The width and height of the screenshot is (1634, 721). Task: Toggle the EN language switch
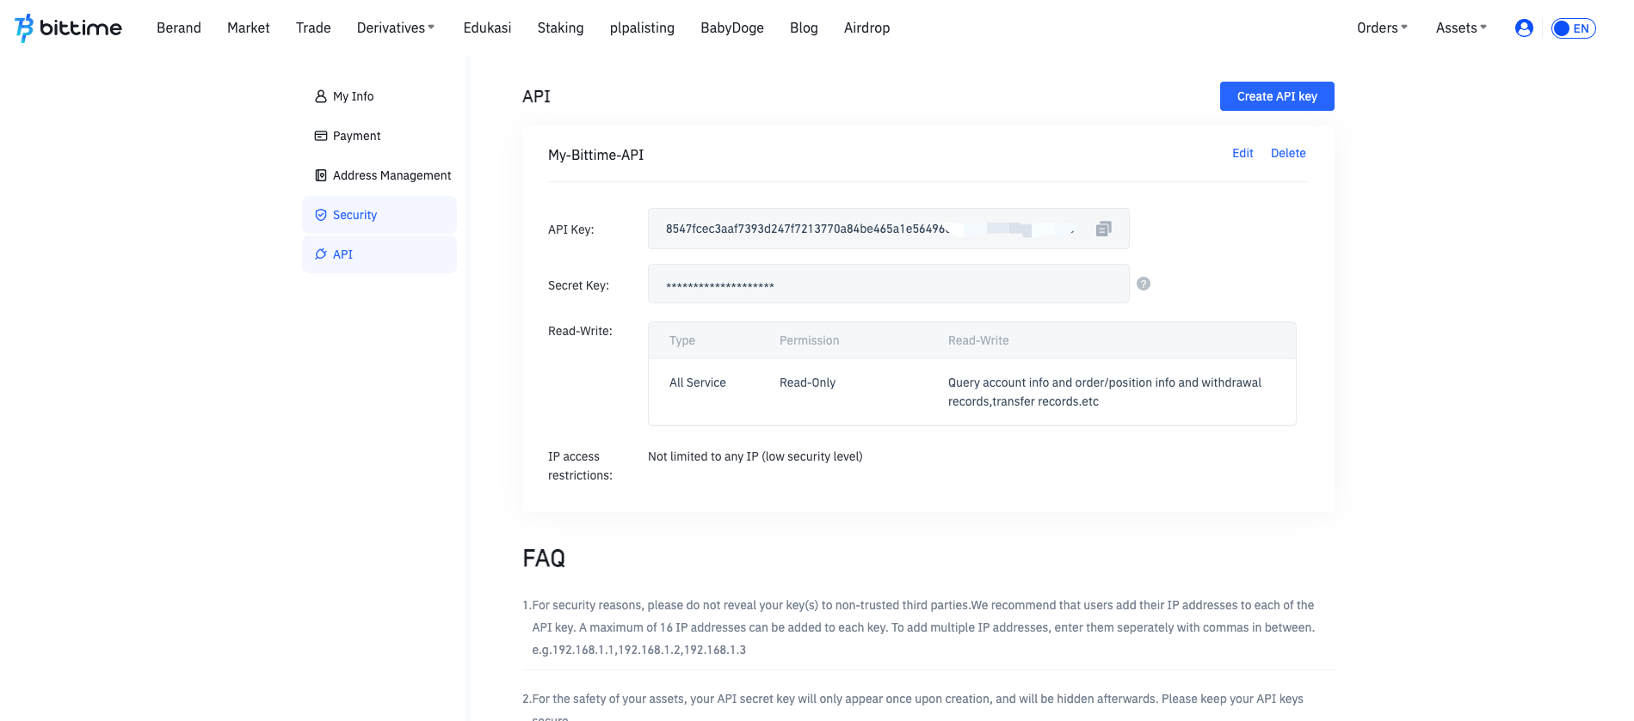tap(1573, 28)
